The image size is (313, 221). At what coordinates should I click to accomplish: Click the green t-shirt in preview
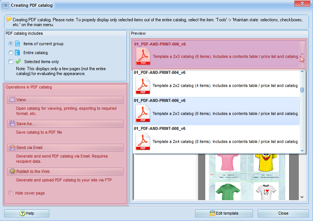(228, 192)
